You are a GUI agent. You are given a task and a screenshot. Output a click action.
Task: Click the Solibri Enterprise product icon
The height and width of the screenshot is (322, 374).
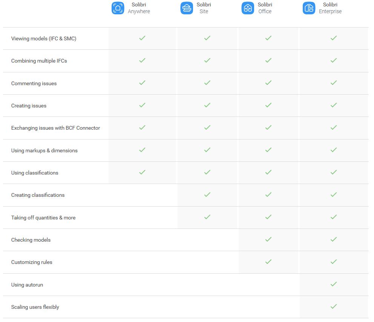309,8
